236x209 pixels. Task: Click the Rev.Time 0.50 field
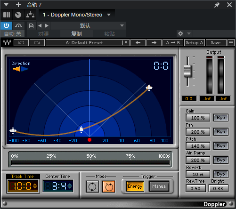196,188
